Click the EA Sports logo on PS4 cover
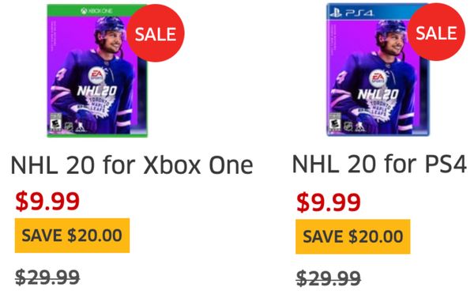474x291 pixels. click(x=378, y=78)
